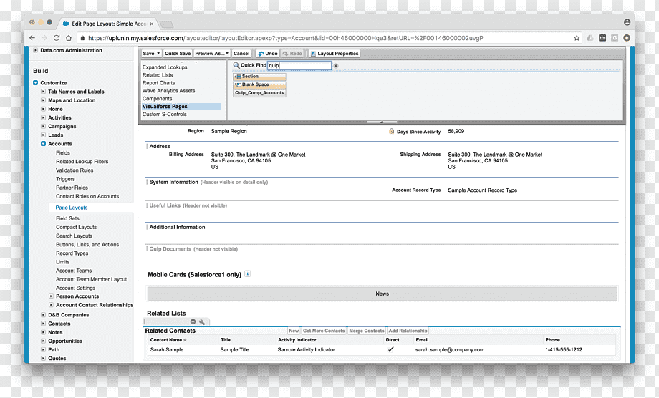Open related list properties wrench icon

(x=202, y=321)
